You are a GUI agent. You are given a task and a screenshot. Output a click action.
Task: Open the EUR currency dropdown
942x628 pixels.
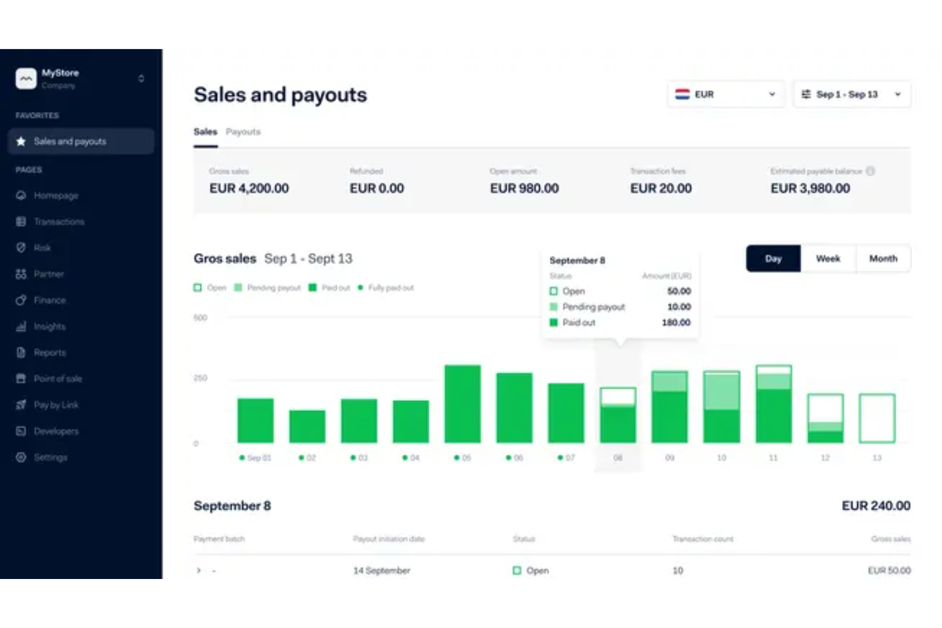coord(726,94)
